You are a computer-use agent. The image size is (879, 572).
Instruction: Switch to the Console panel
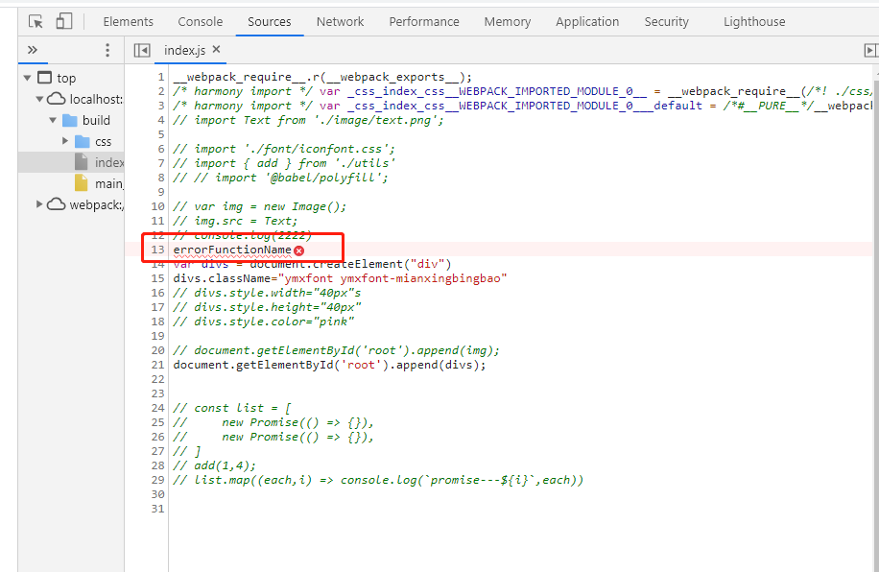[x=200, y=21]
